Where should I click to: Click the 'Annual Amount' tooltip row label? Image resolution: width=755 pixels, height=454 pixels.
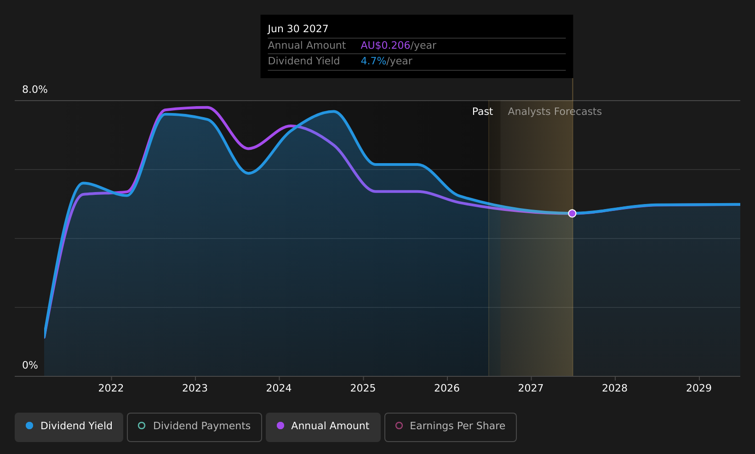tap(307, 45)
